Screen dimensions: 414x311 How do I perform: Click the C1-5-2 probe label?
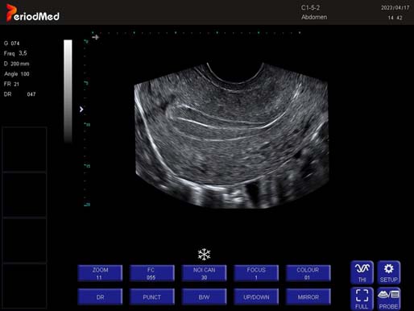click(310, 8)
